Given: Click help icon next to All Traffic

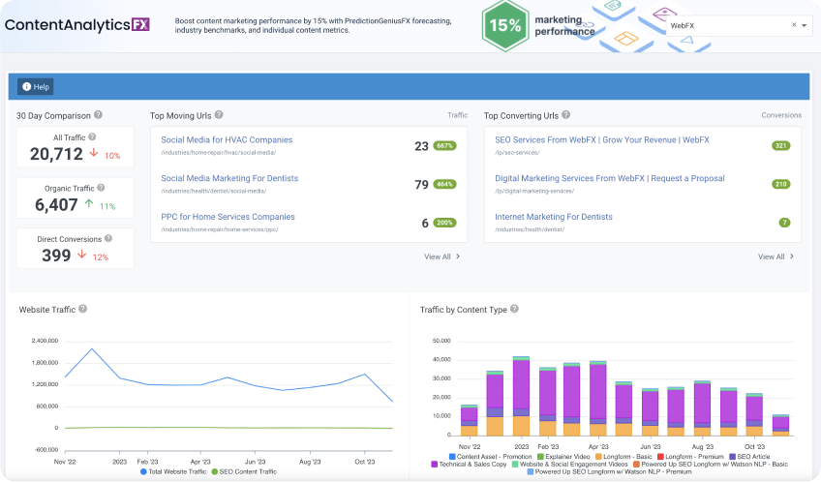Looking at the screenshot, I should 92,137.
